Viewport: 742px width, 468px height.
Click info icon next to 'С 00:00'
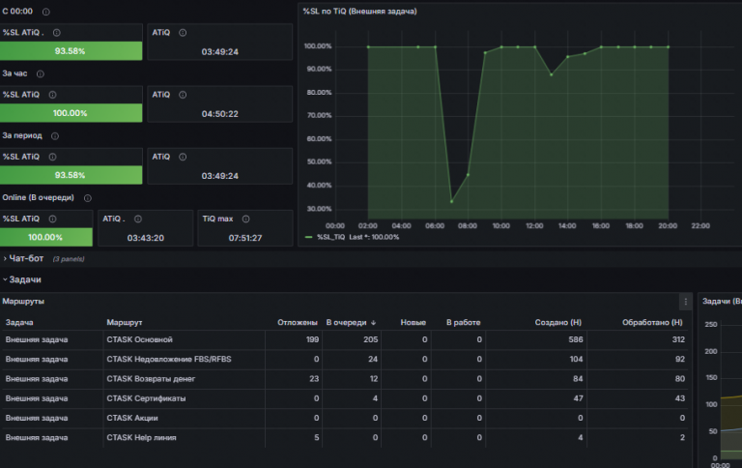click(x=46, y=12)
